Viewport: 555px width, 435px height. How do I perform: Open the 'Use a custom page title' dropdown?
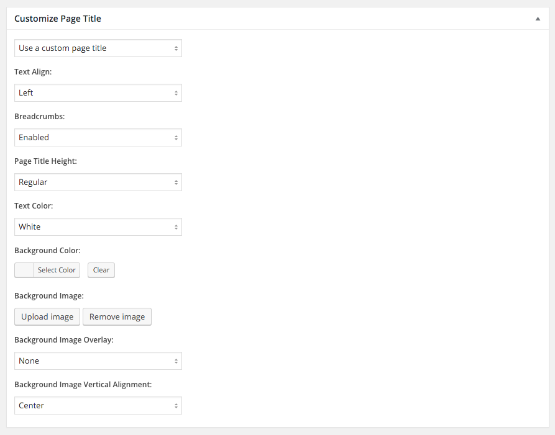point(98,48)
